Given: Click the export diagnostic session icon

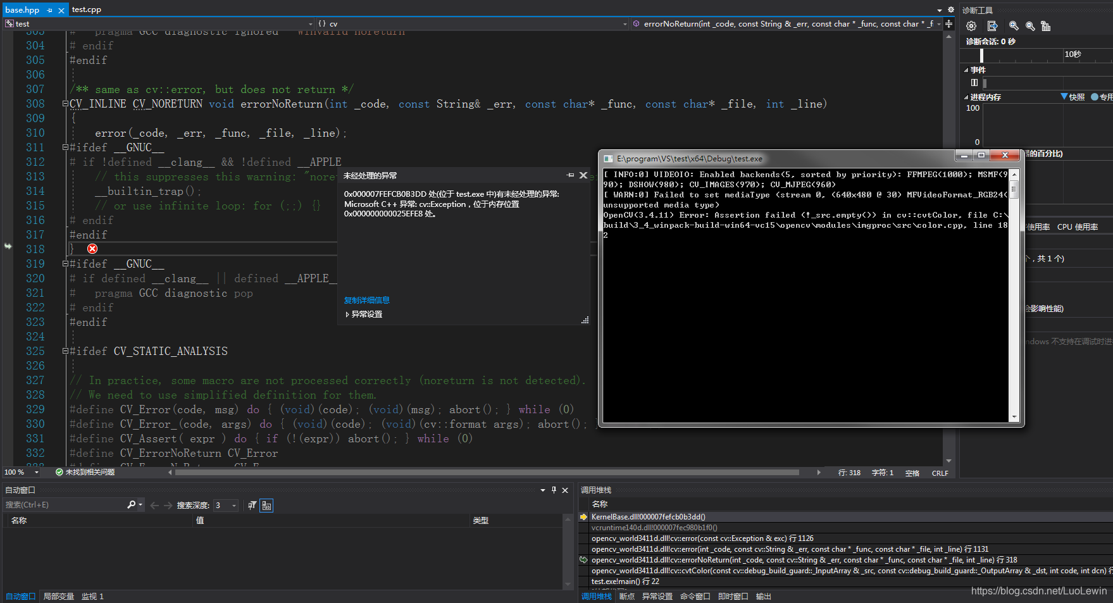Looking at the screenshot, I should pyautogui.click(x=992, y=26).
